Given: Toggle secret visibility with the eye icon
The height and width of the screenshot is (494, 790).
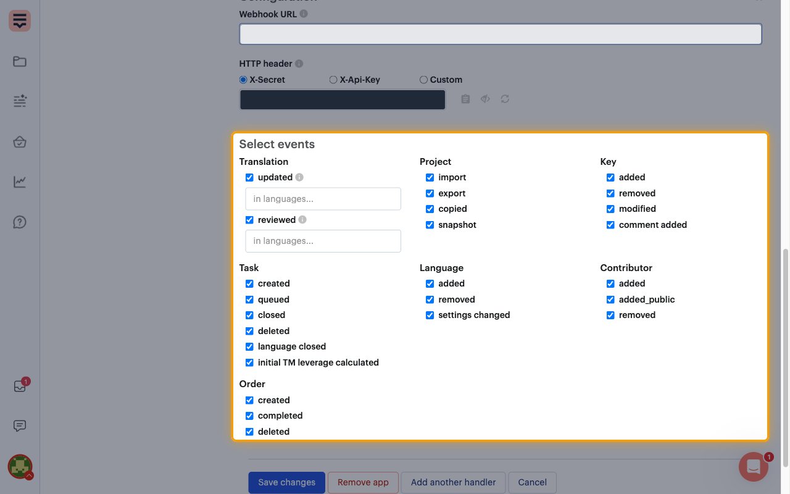Looking at the screenshot, I should point(485,99).
